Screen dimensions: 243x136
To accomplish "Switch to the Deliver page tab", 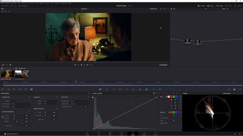I will pos(155,133).
